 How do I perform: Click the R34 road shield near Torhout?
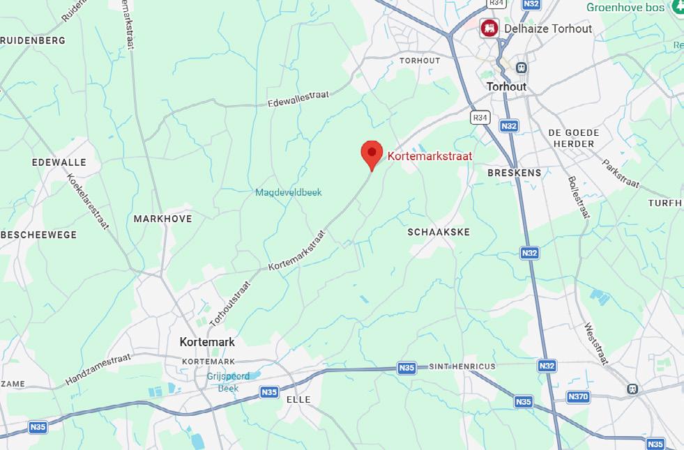coord(480,117)
